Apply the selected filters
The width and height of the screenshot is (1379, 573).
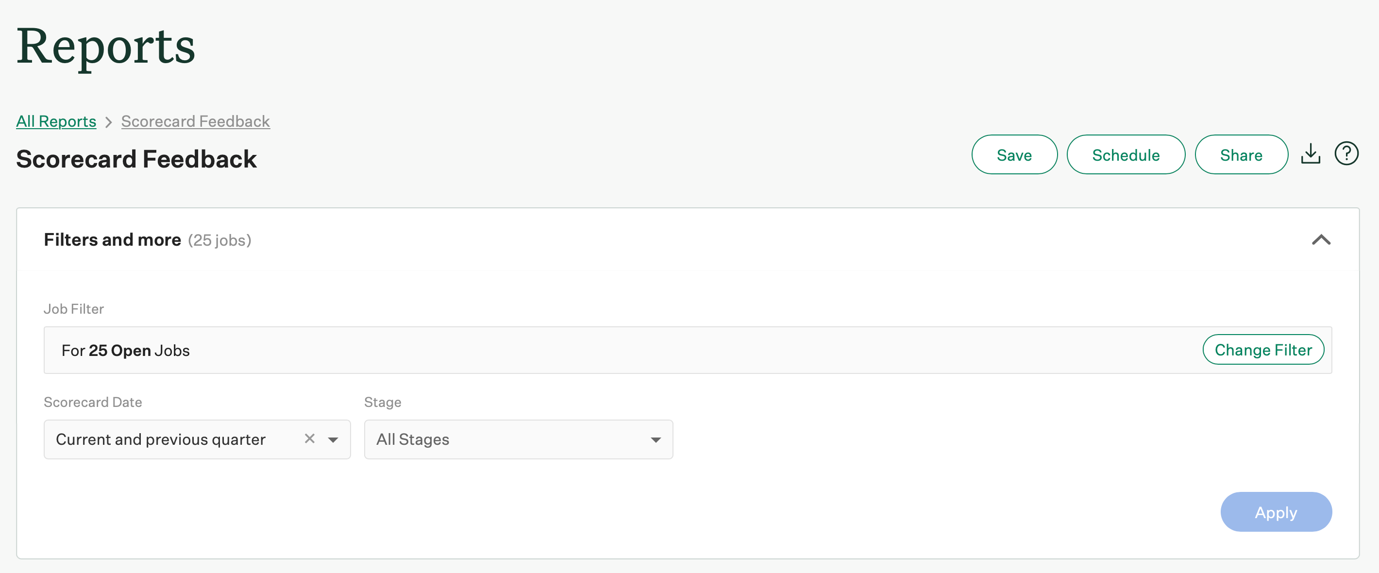click(x=1276, y=512)
